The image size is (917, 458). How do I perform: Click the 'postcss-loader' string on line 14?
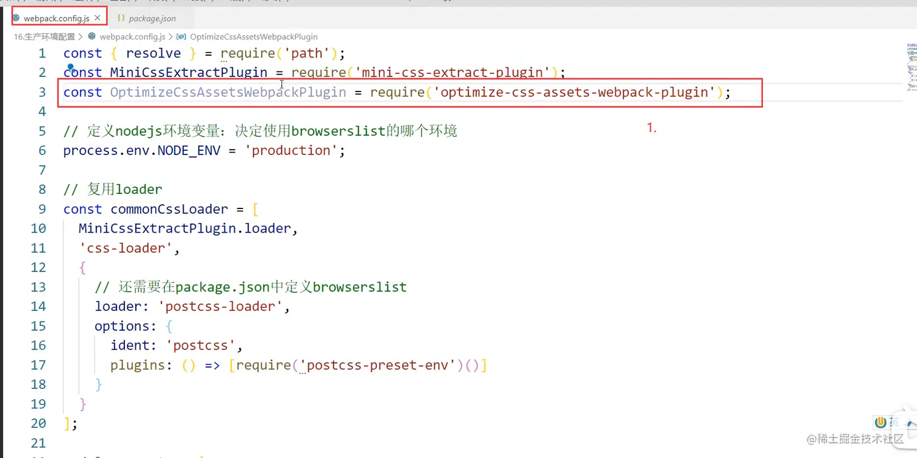click(x=220, y=307)
